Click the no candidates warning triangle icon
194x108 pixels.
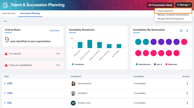6,65
